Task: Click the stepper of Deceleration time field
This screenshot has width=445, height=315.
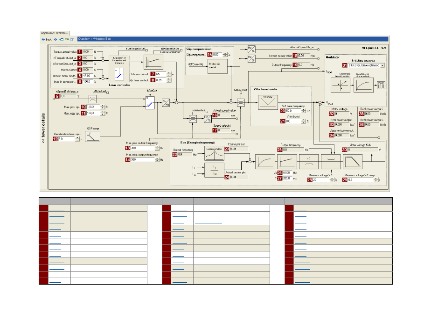Action: 77,139
